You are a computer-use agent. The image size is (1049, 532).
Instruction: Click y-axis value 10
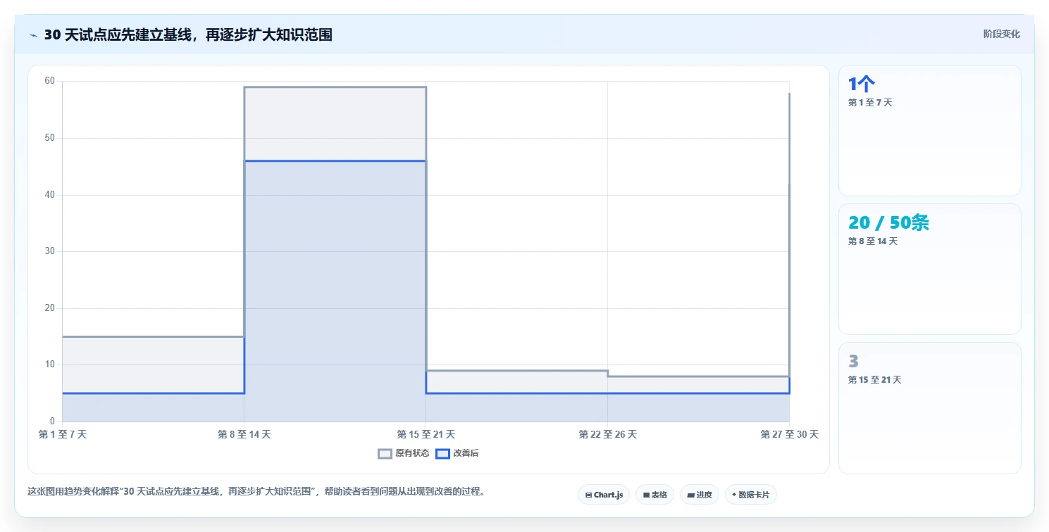49,365
